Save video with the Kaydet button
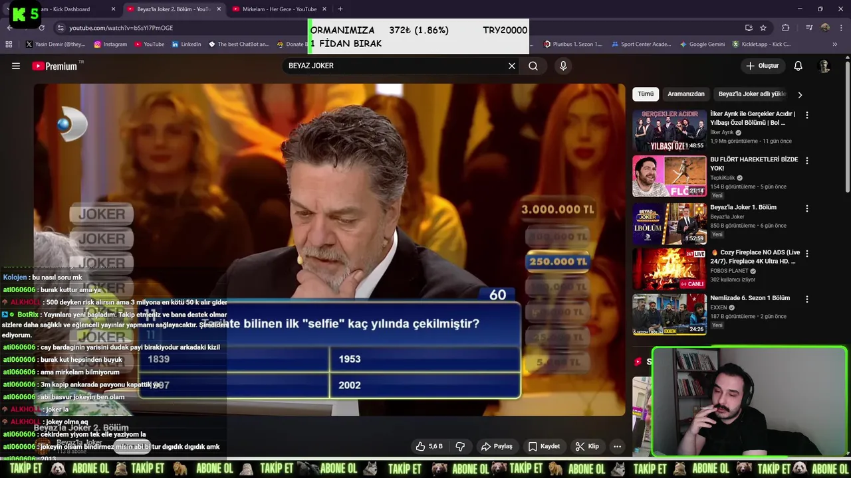This screenshot has height=478, width=851. [x=544, y=446]
